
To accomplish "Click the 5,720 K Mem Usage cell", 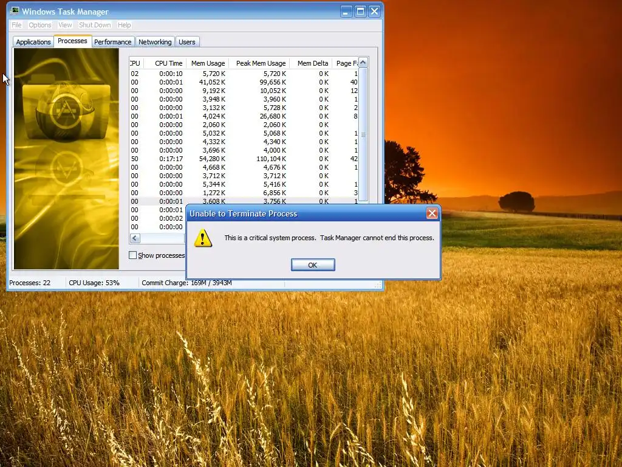I will coord(214,74).
